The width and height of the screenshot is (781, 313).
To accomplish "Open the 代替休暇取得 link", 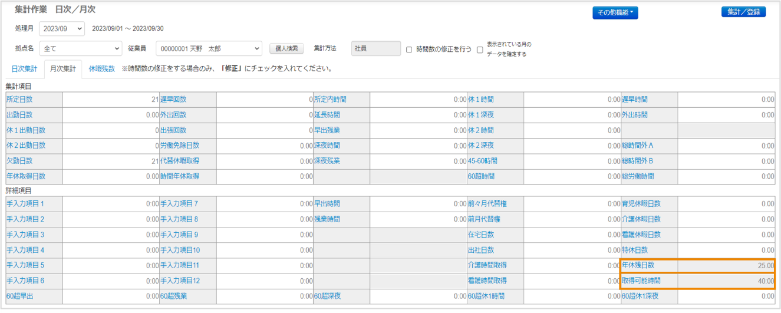I will pos(180,161).
